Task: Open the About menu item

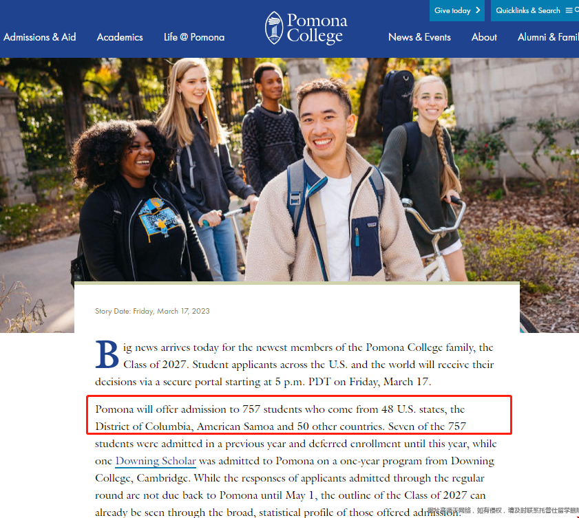Action: 484,37
